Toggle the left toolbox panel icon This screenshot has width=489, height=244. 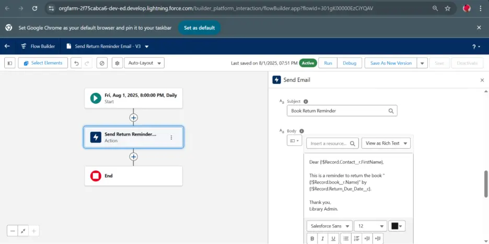10,63
